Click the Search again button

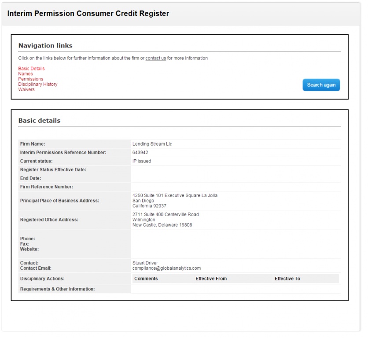click(x=321, y=85)
